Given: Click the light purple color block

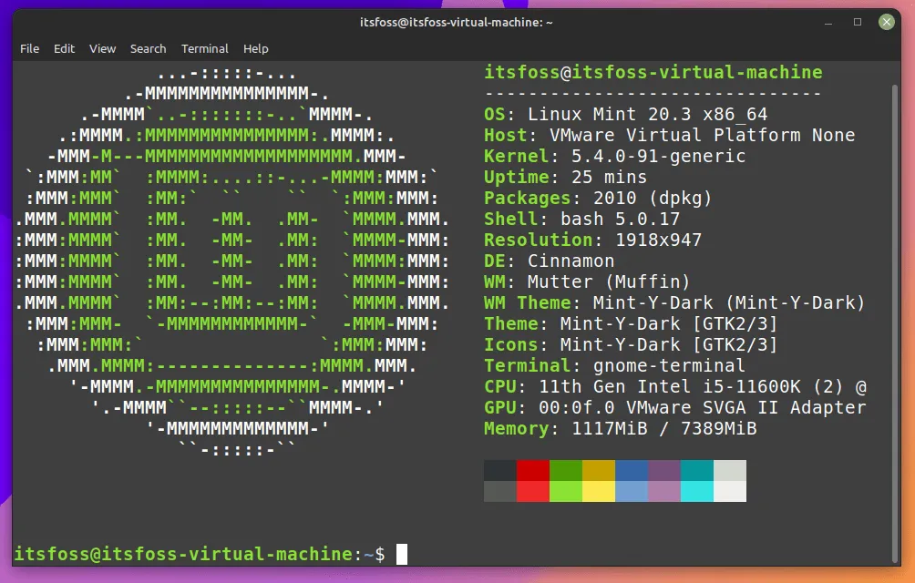Looking at the screenshot, I should (x=663, y=491).
